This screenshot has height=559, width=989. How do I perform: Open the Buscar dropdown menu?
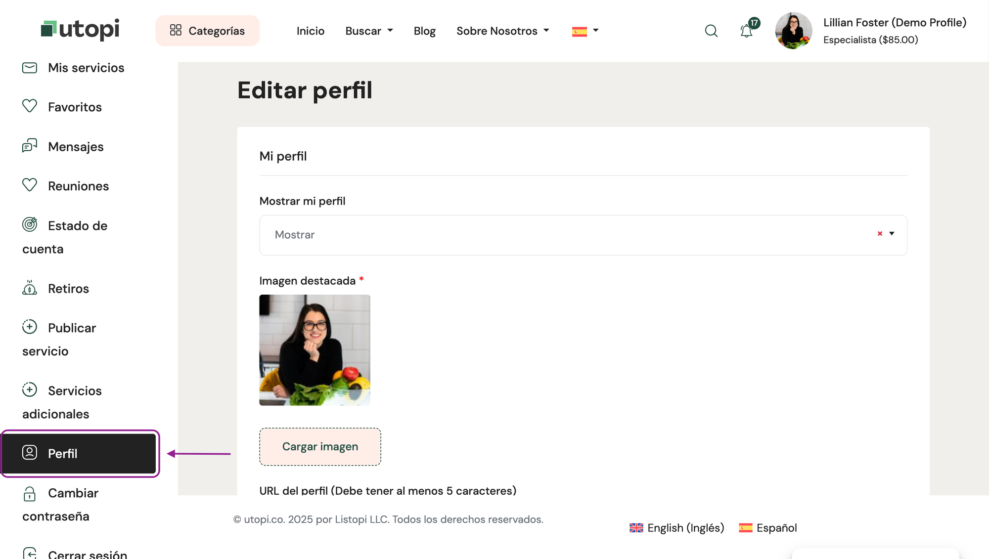[369, 31]
